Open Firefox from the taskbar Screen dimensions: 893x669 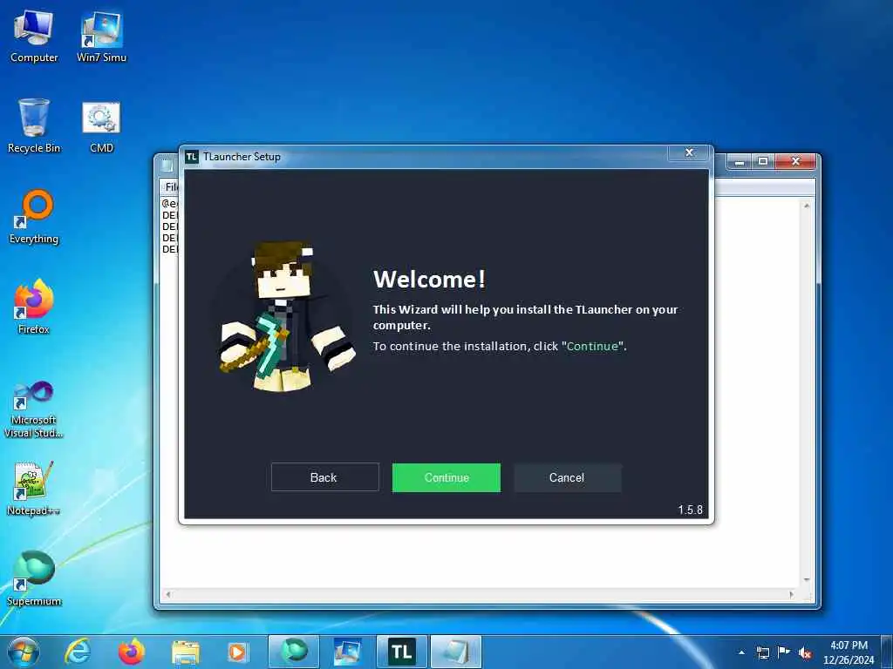pos(131,652)
